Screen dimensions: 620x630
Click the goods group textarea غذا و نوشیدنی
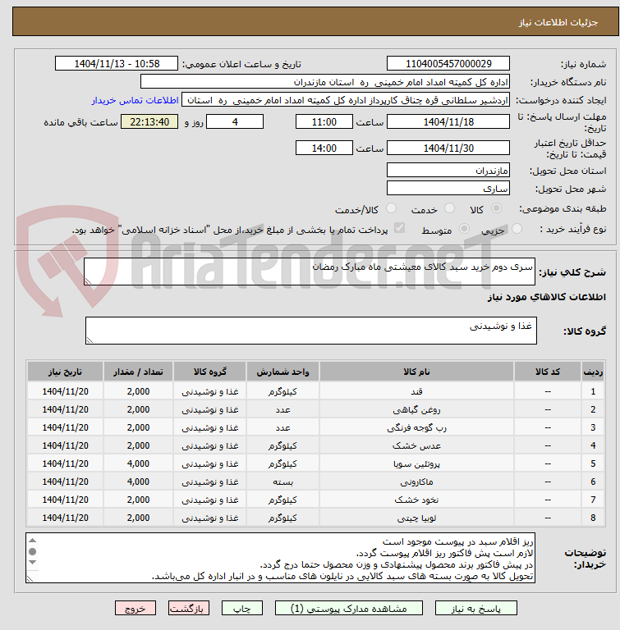click(311, 331)
